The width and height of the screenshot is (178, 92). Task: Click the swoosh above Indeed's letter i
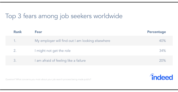coord(152,75)
